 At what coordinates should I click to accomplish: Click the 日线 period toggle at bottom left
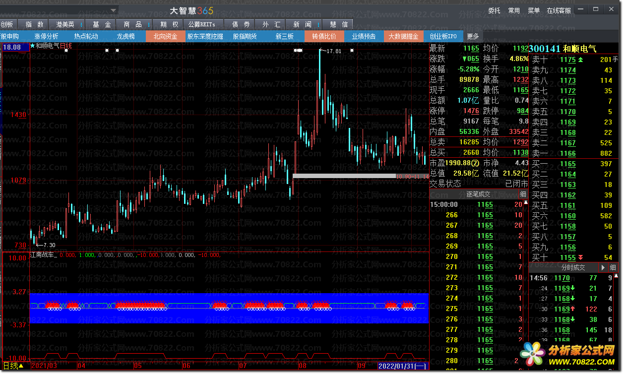[13, 366]
